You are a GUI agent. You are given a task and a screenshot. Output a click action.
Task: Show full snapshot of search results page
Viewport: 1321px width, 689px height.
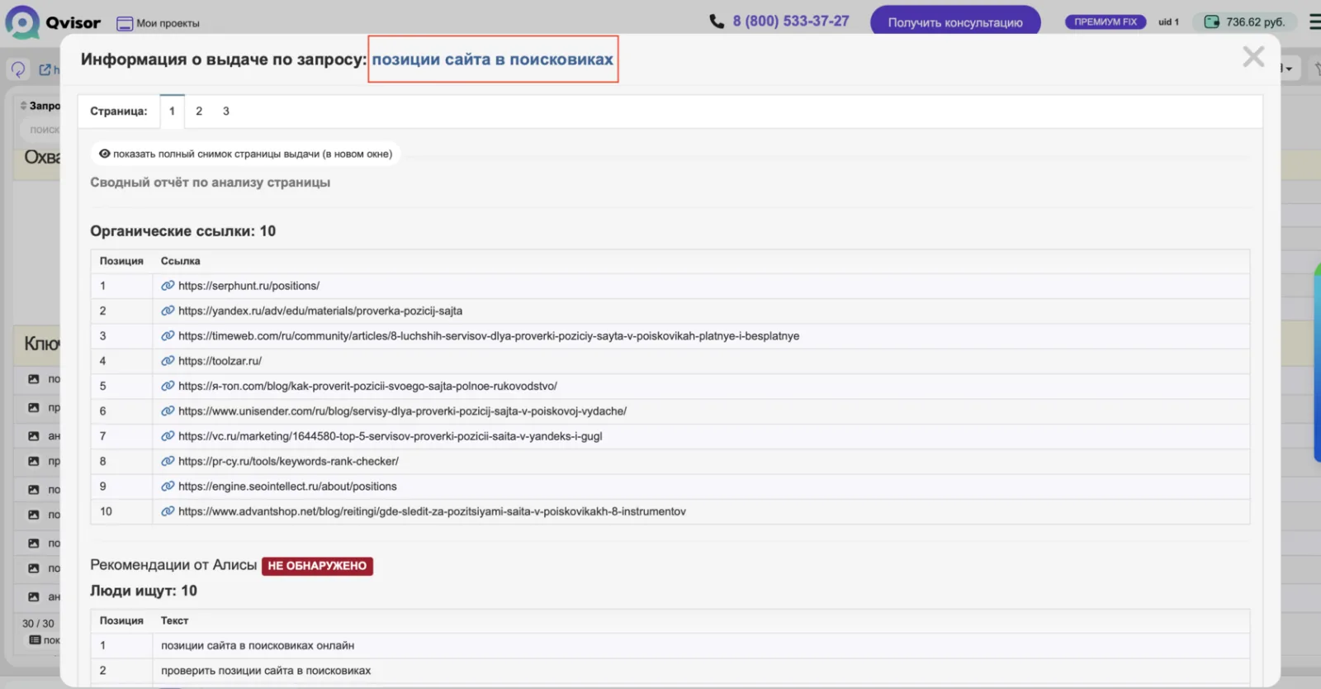pyautogui.click(x=245, y=154)
